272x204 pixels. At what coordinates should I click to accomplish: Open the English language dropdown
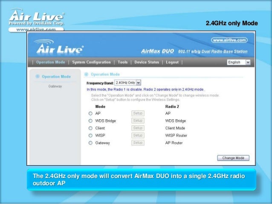[238, 62]
